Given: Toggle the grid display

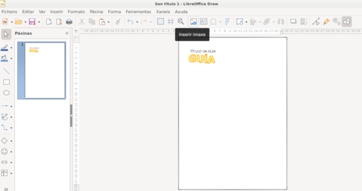Looking at the screenshot, I should [160, 21].
